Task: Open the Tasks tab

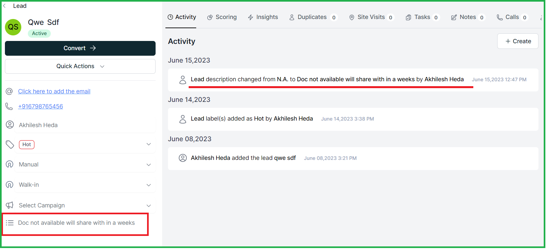Action: point(422,17)
